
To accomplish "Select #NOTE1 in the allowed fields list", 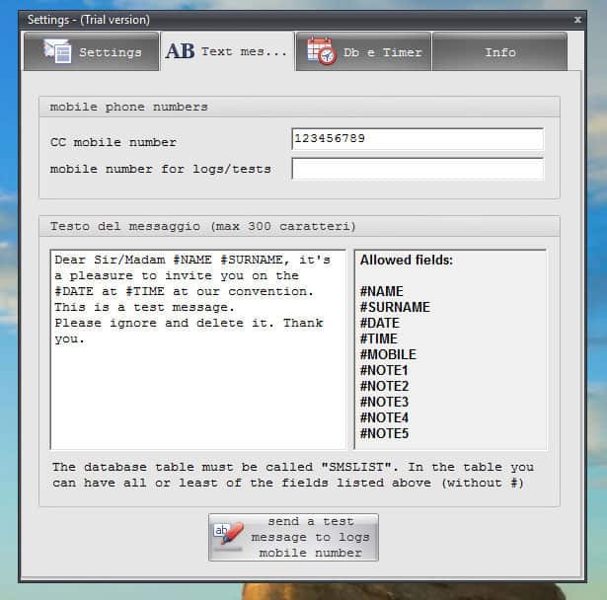I will pyautogui.click(x=384, y=370).
